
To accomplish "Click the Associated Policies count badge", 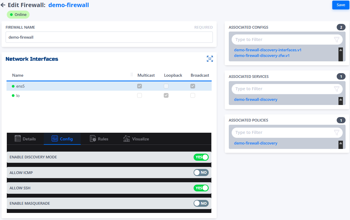I will click(x=341, y=120).
